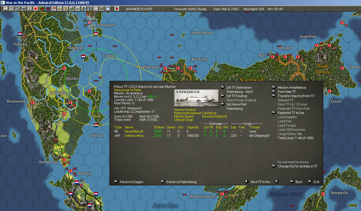Open the document list report icon in toolbar

pos(12,9)
